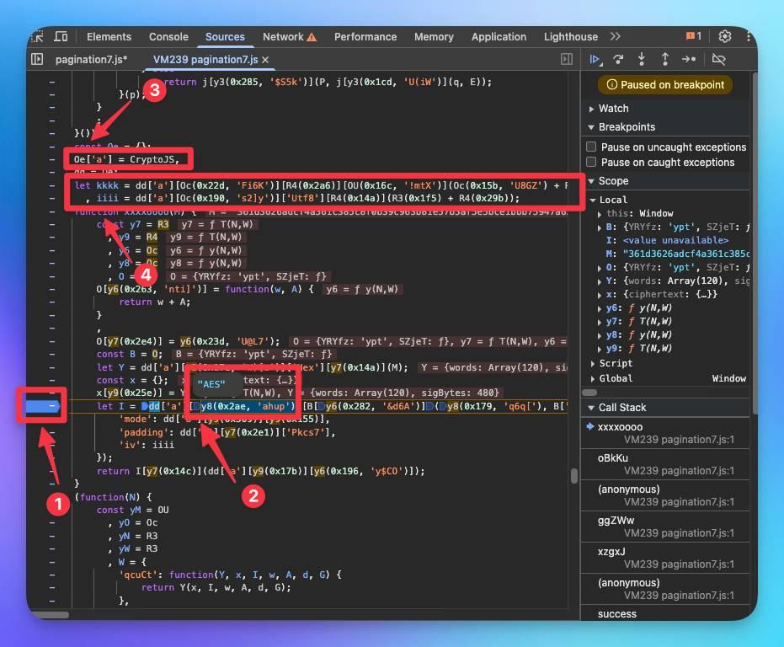This screenshot has height=647, width=784.
Task: Collapse the Scope section
Action: (591, 180)
